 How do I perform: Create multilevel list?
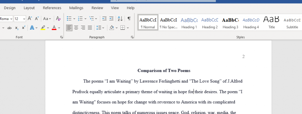[x=91, y=19]
